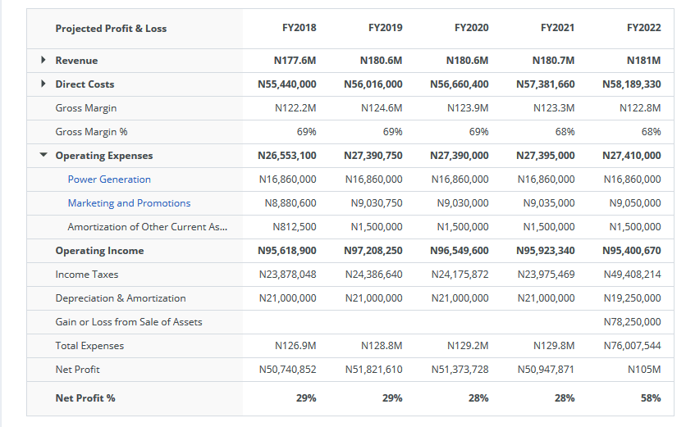Click the FY2018 Net Profit value N50,740,852
This screenshot has width=686, height=427.
(x=287, y=370)
